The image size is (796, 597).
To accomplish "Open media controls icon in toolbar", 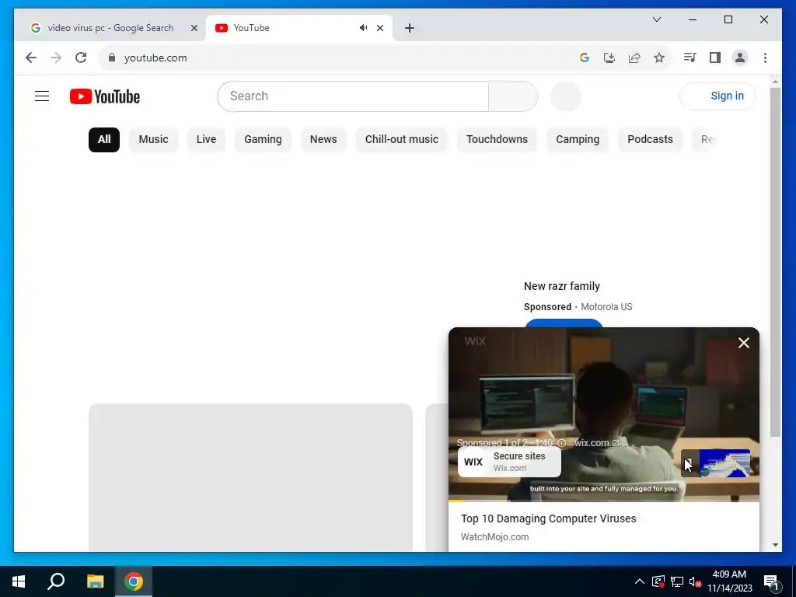I will coord(690,58).
